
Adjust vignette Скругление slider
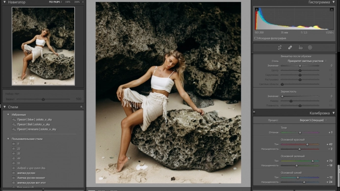coord(300,75)
